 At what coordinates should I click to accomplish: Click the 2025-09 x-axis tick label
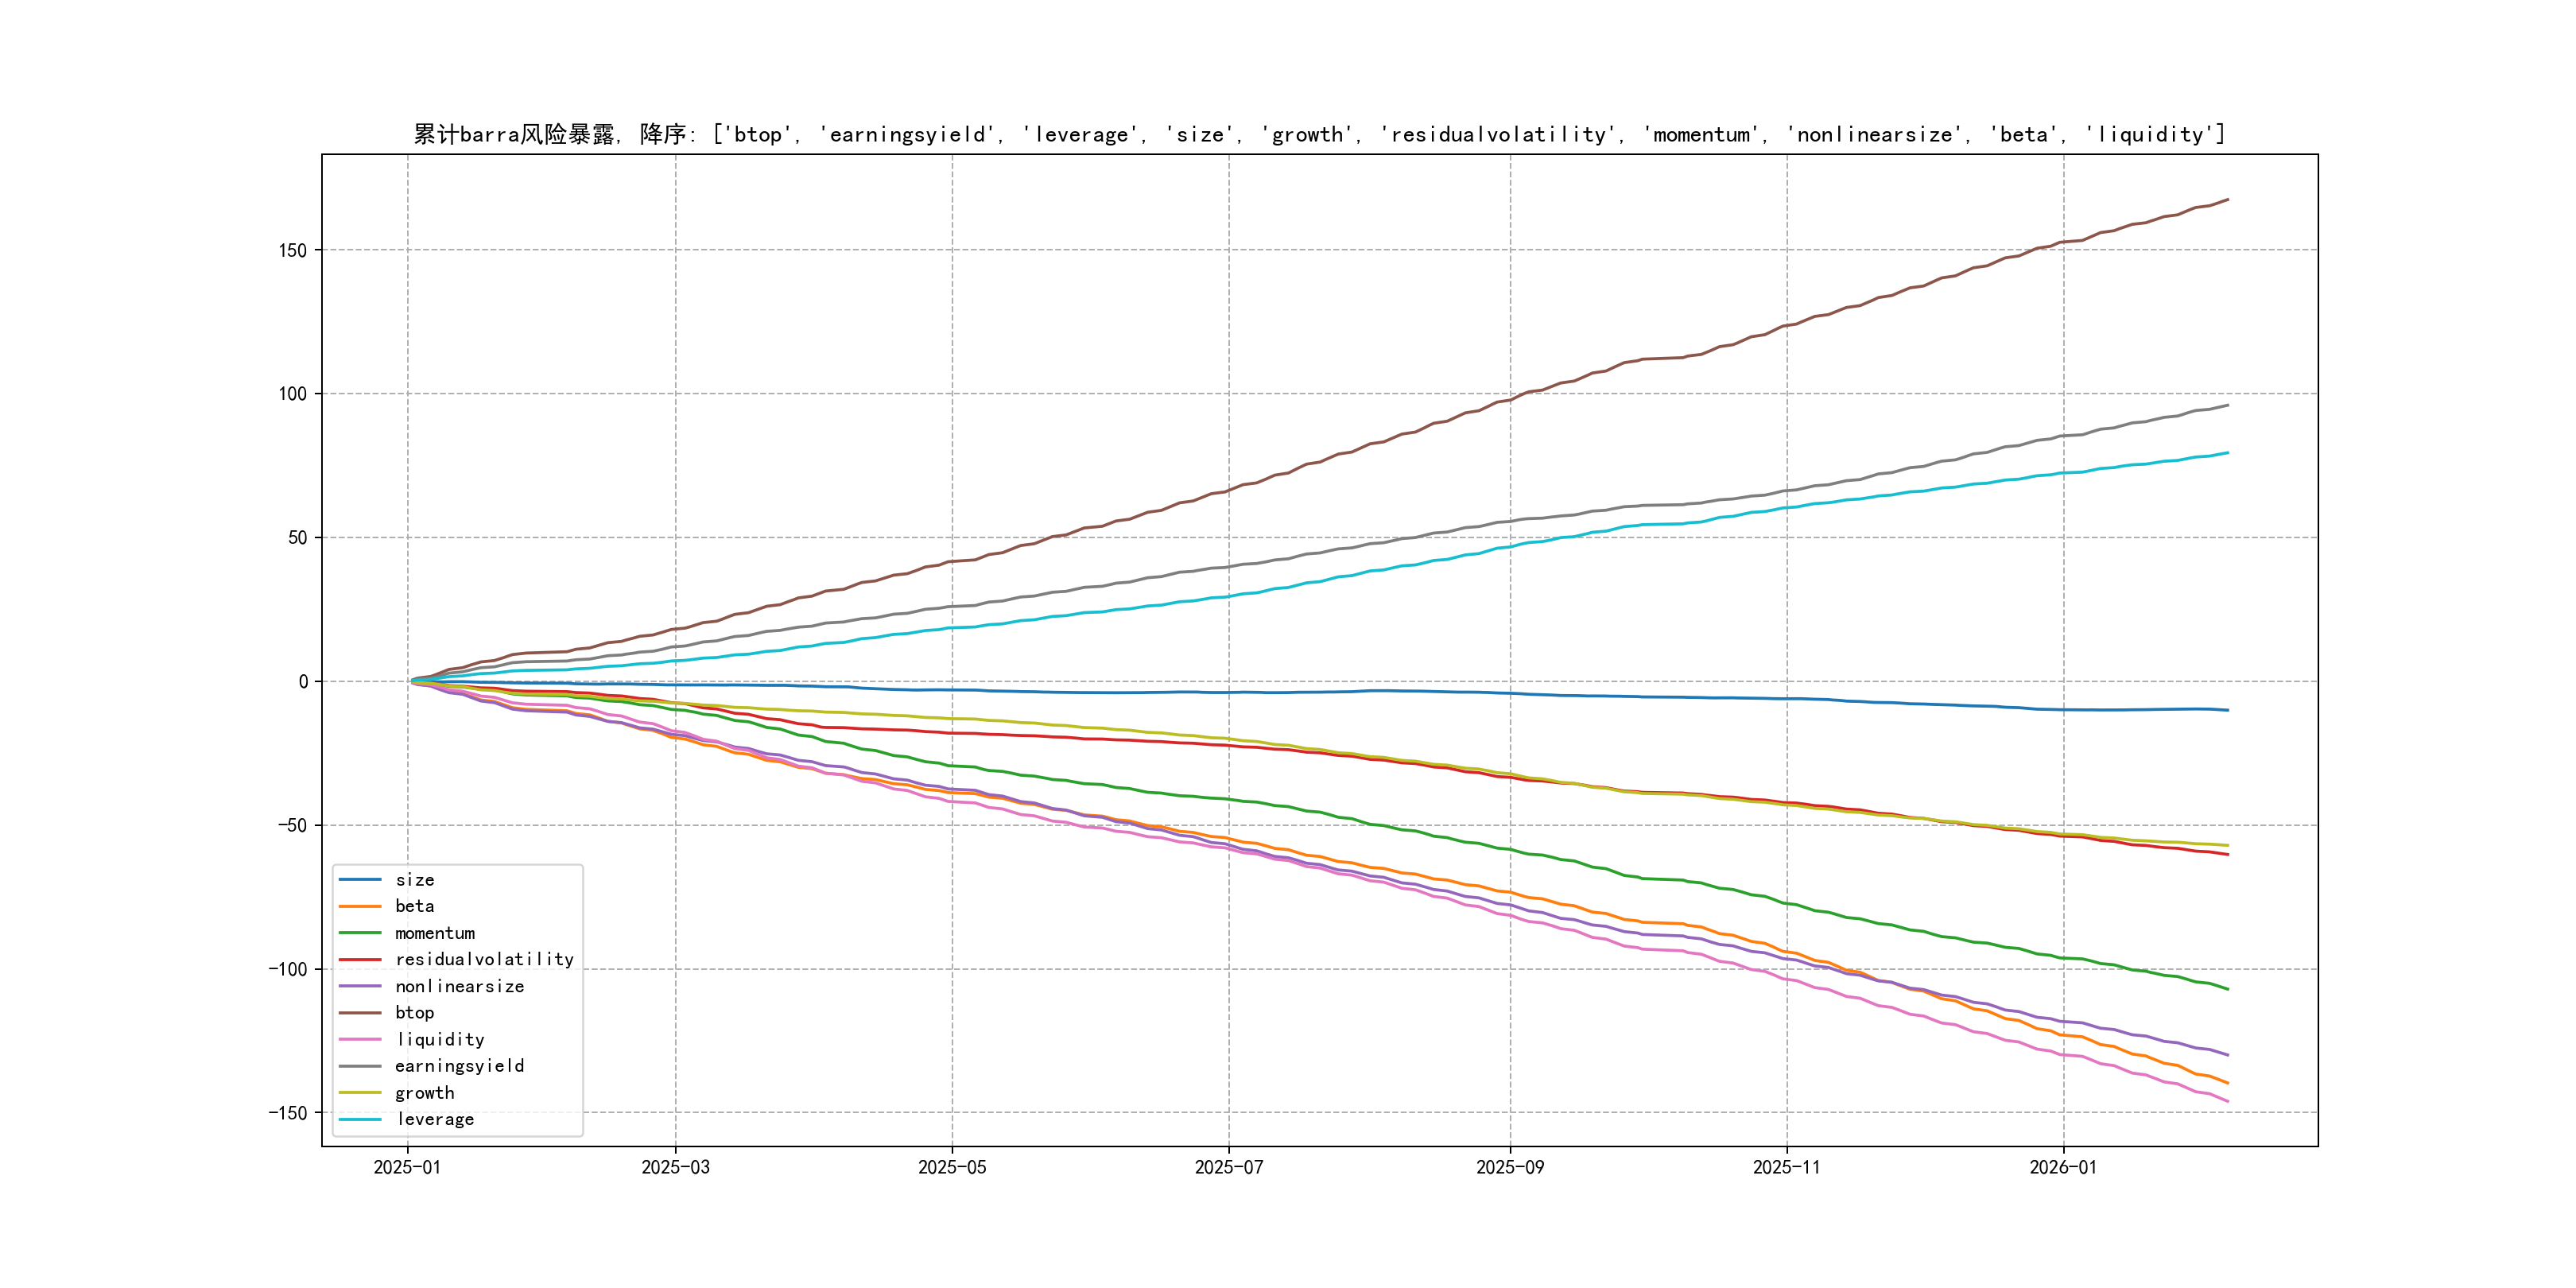click(x=1510, y=1167)
